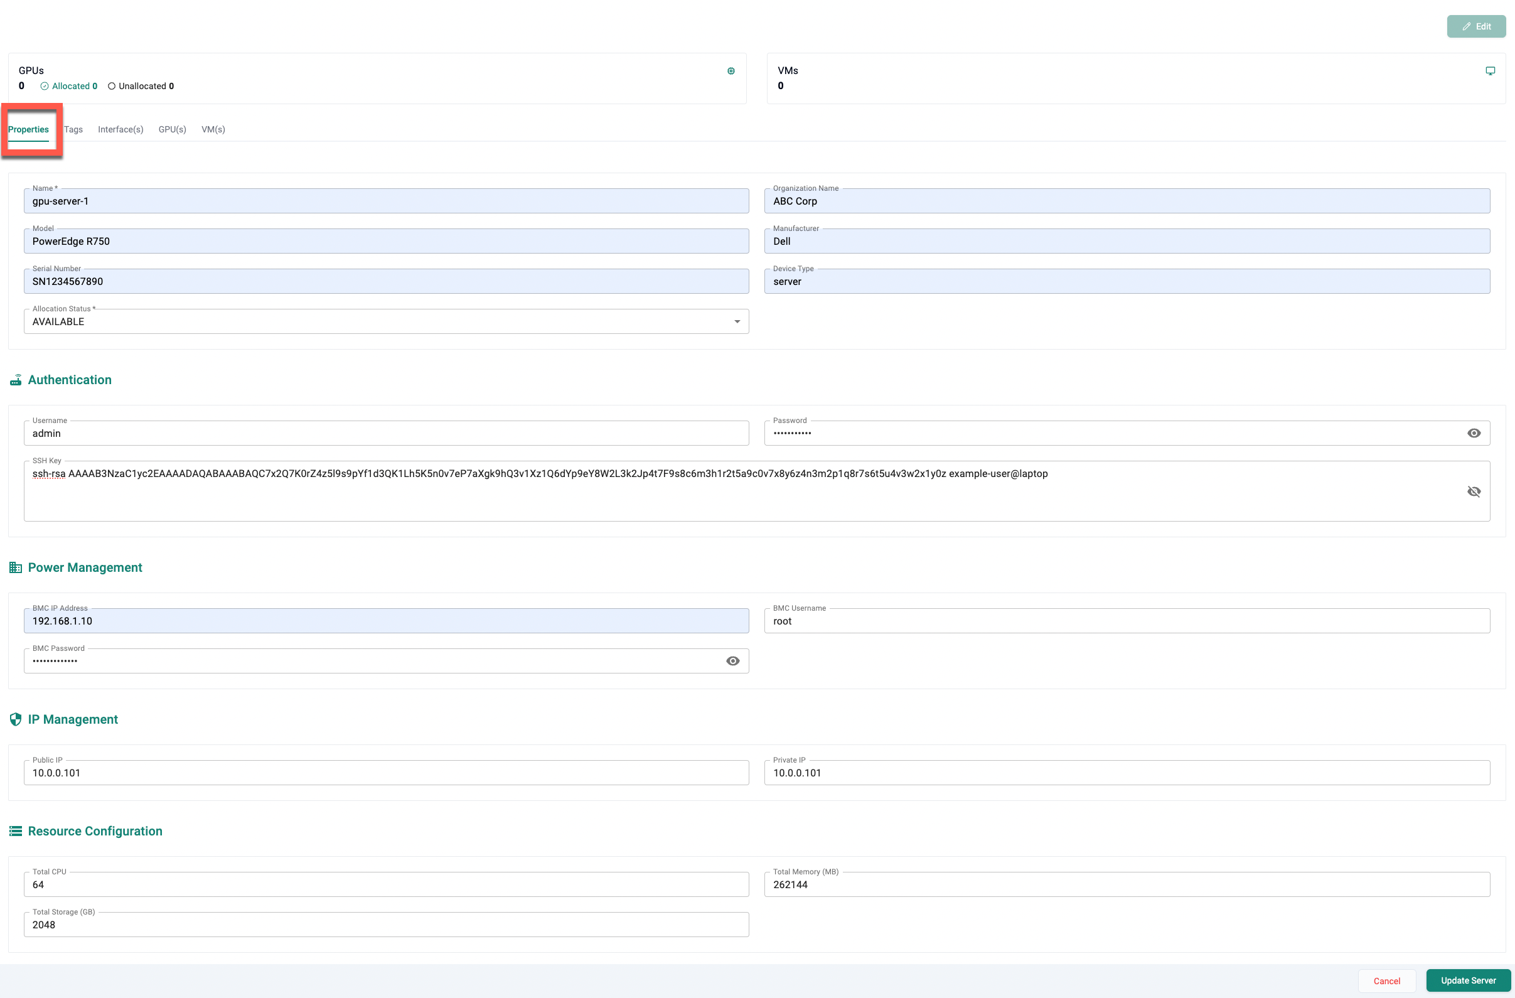This screenshot has width=1515, height=998.
Task: Click the Resource Configuration list icon
Action: point(16,831)
